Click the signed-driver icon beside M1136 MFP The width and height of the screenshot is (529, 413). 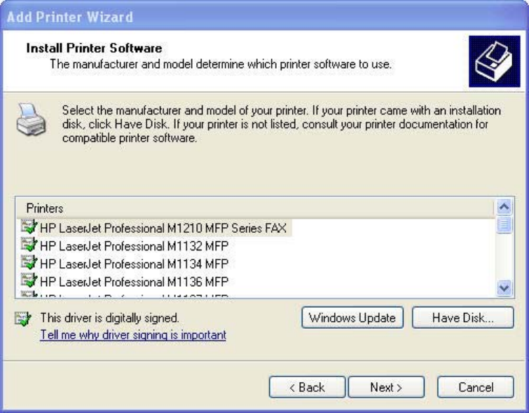[29, 280]
